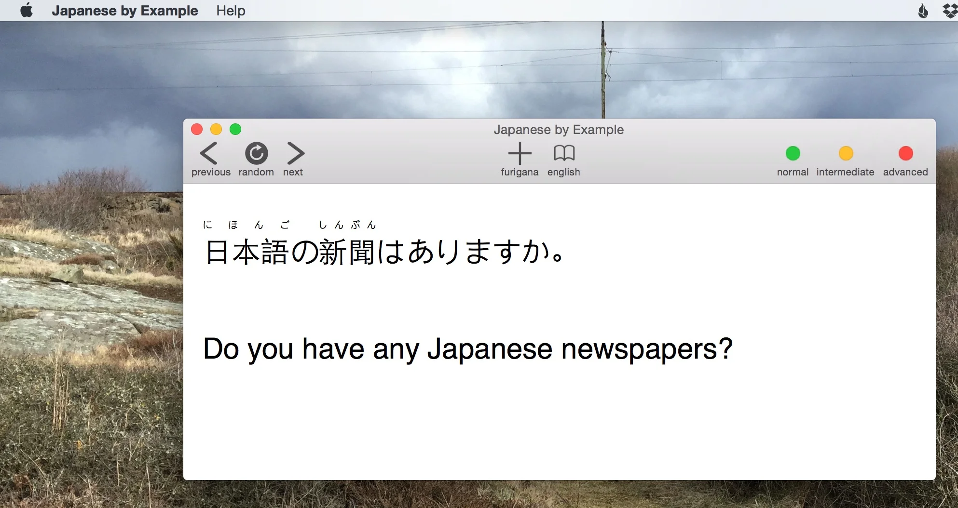Click the flame icon in menu bar

coord(923,11)
